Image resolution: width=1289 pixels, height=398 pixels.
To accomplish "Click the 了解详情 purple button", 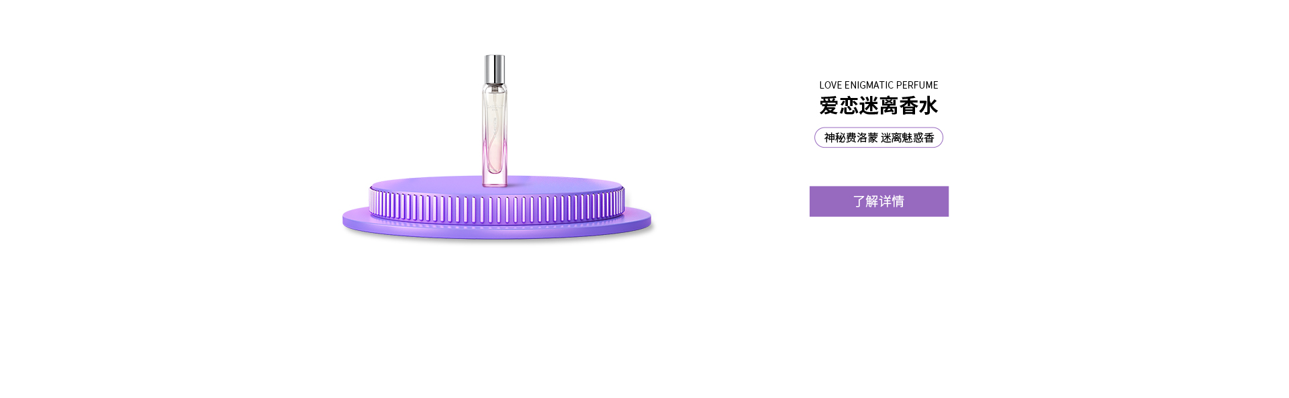I will pos(879,201).
